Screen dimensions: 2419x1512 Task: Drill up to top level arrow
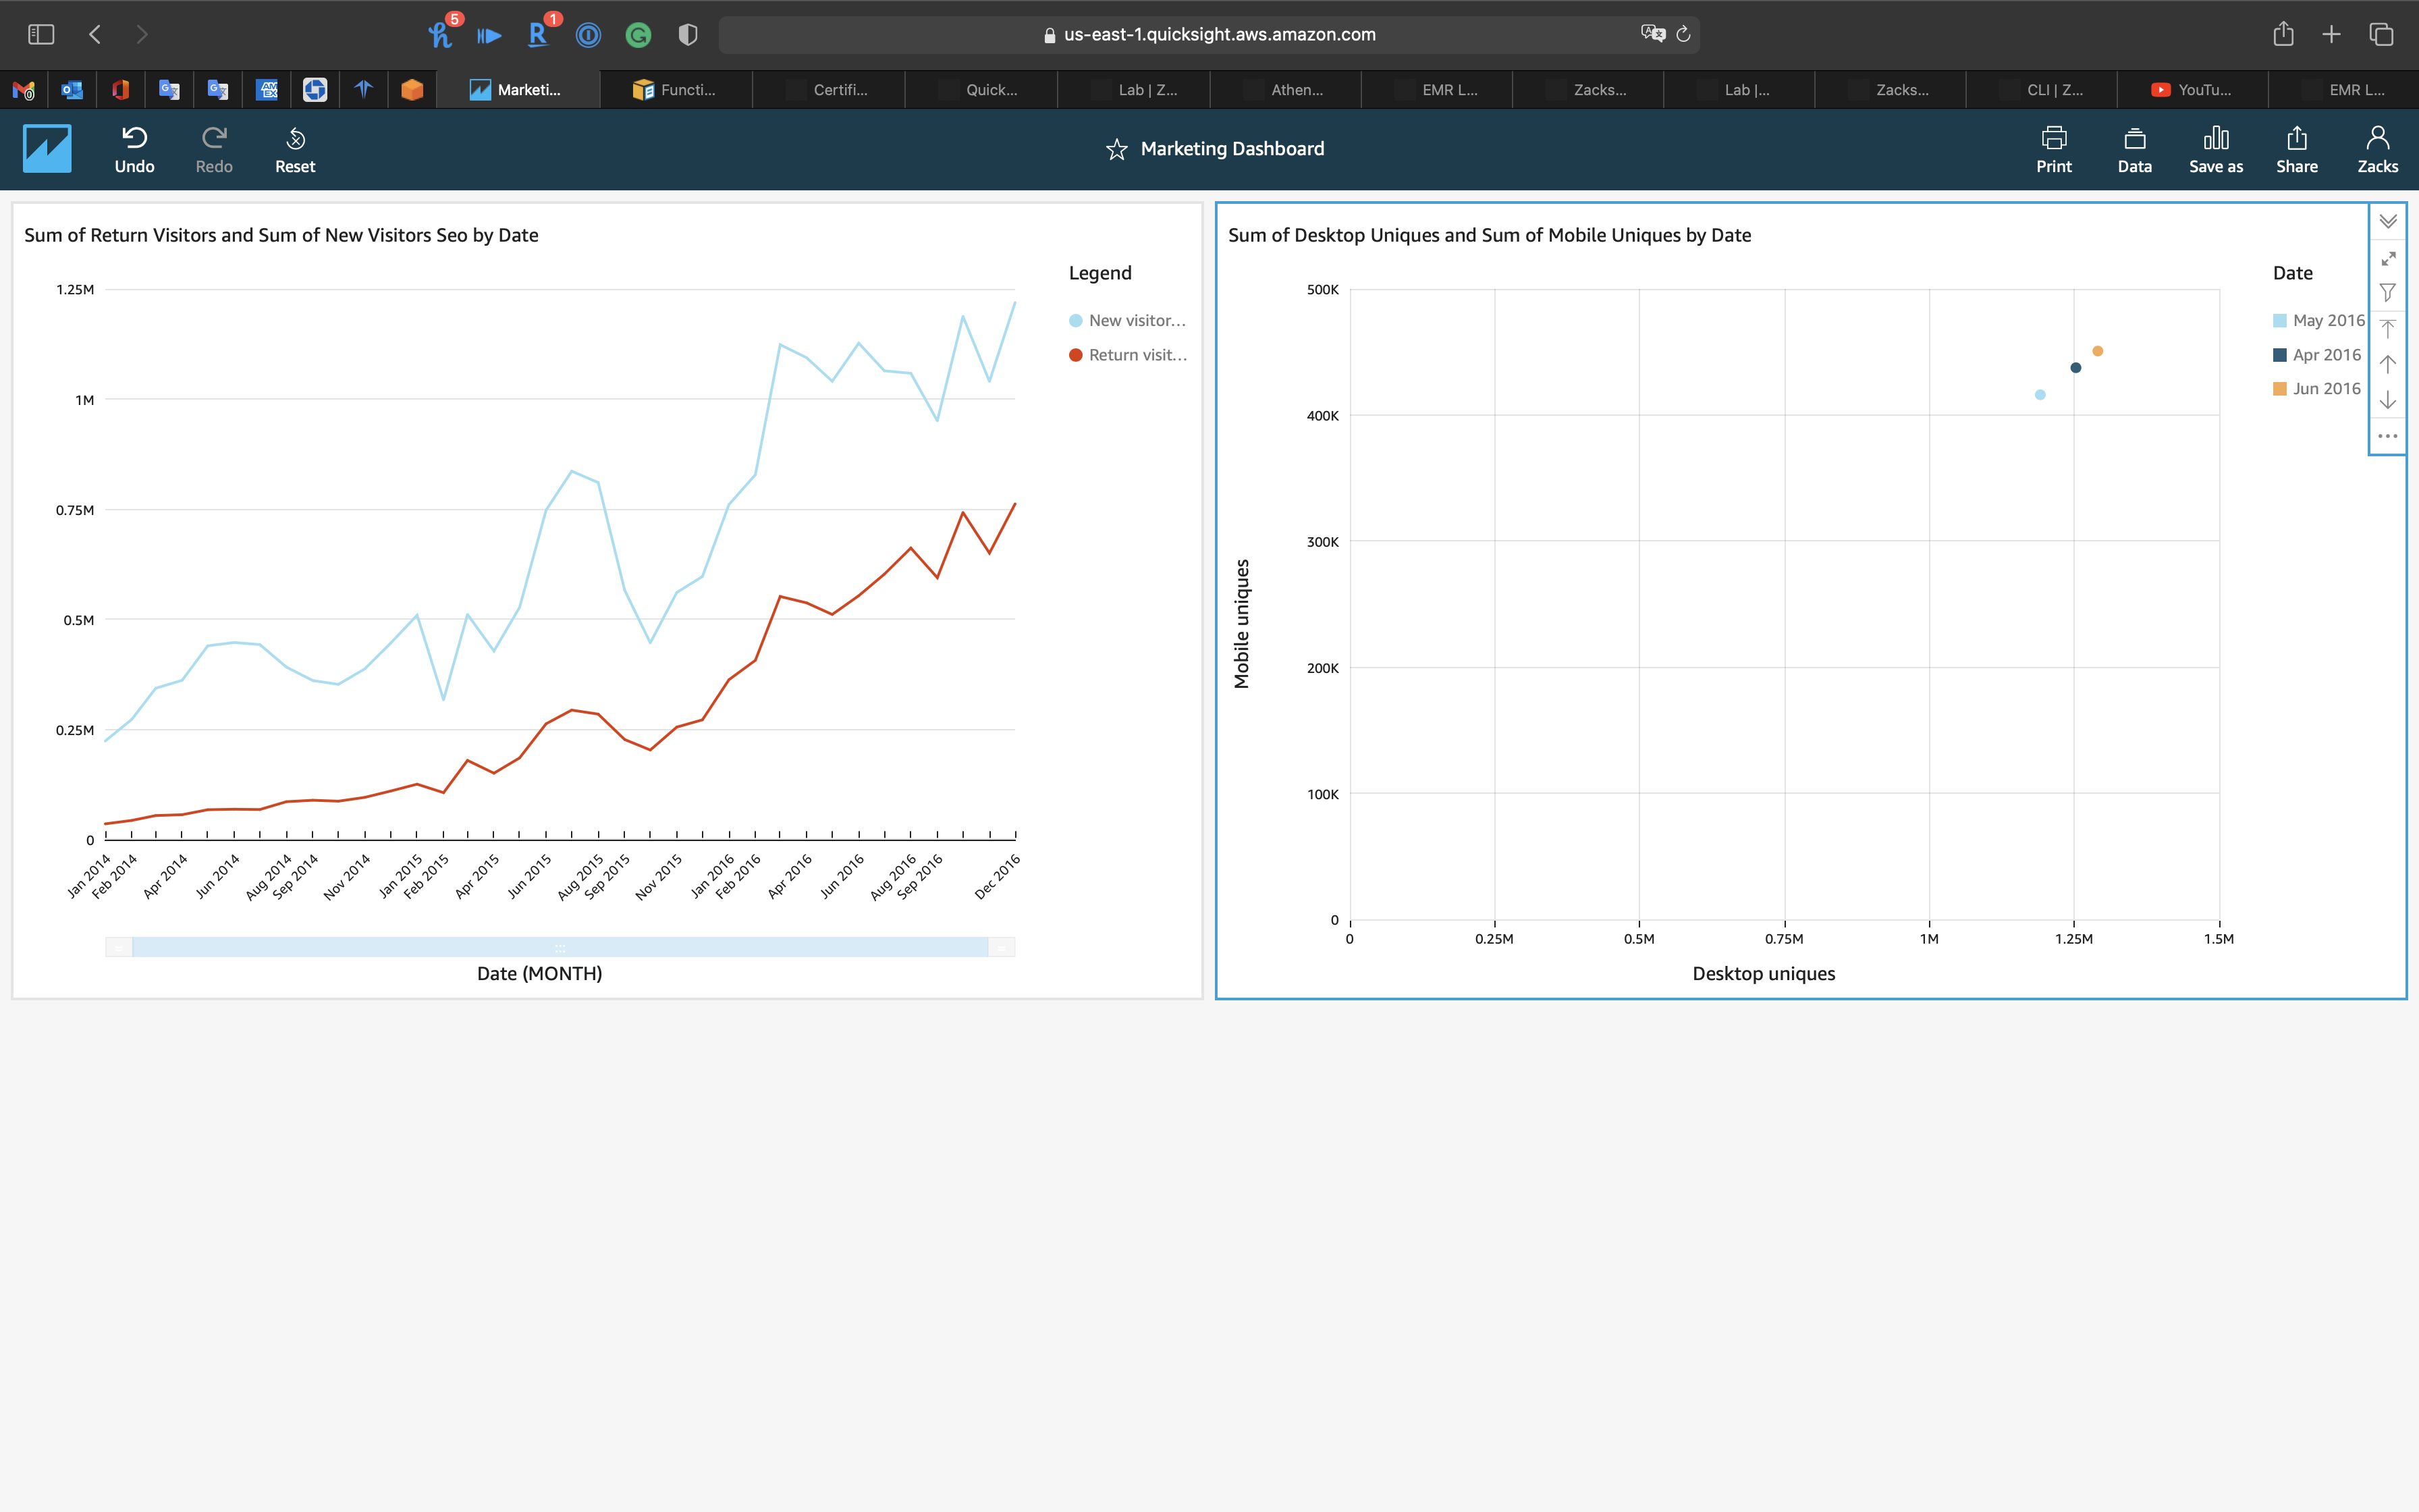(x=2388, y=328)
